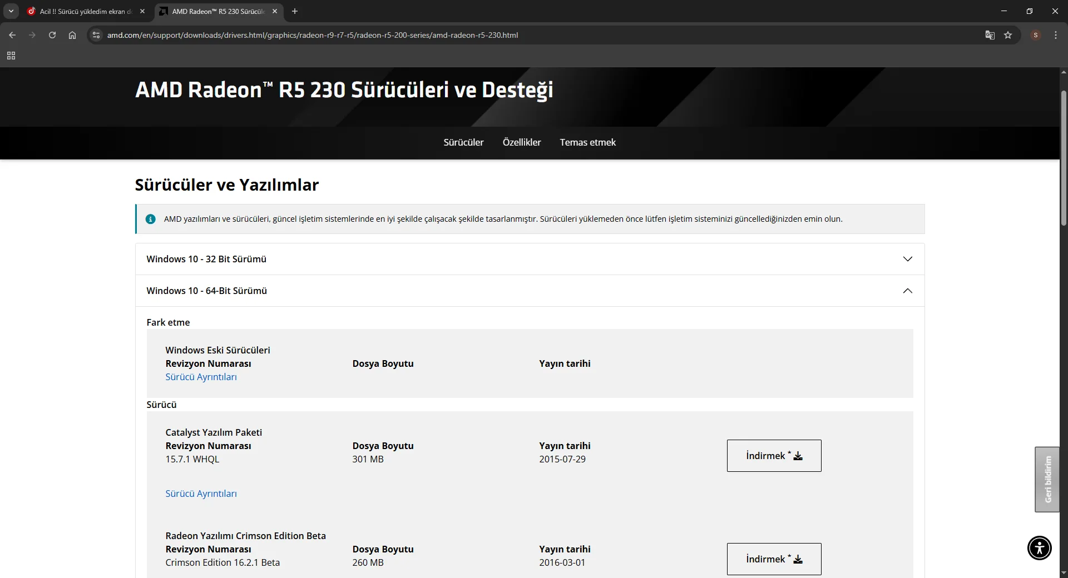Click the '2016-03-01' release date

click(x=562, y=562)
